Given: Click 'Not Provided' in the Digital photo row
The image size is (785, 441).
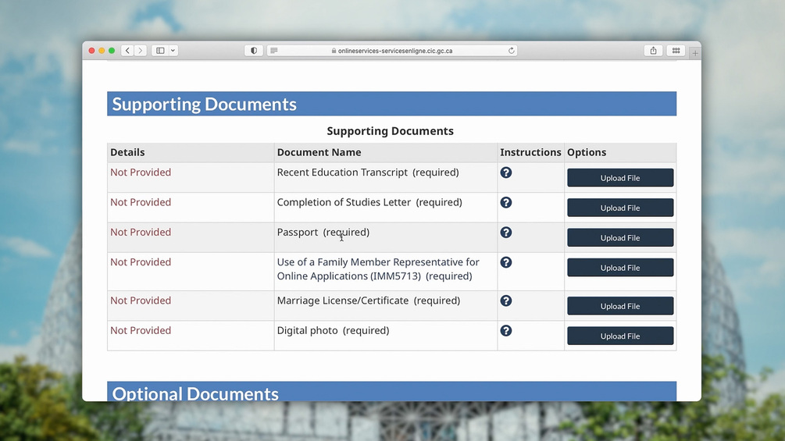Looking at the screenshot, I should [x=141, y=331].
